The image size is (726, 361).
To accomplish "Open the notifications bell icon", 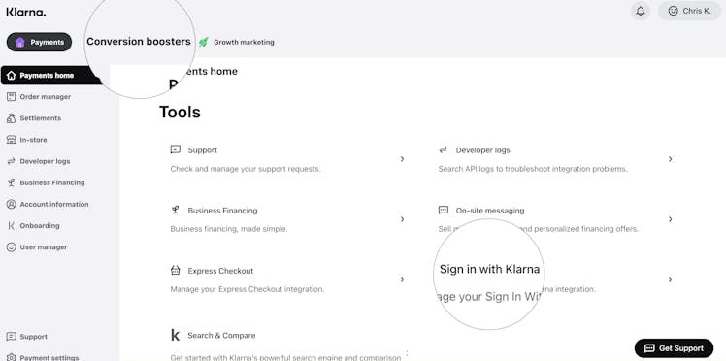I will coord(641,11).
